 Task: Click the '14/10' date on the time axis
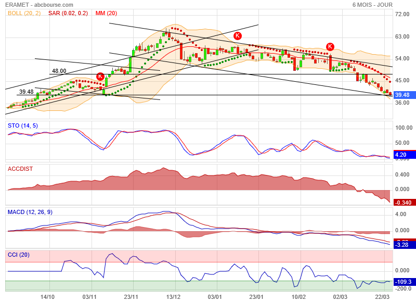[47, 297]
